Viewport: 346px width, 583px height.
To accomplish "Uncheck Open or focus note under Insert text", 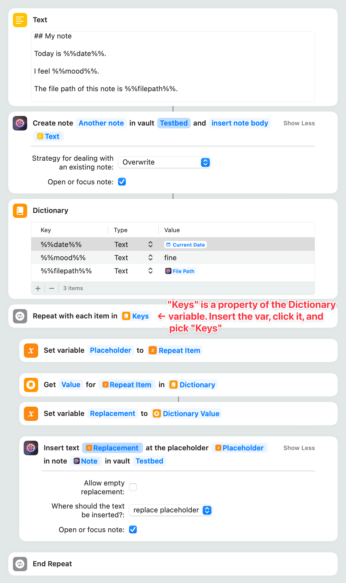I will pyautogui.click(x=133, y=530).
